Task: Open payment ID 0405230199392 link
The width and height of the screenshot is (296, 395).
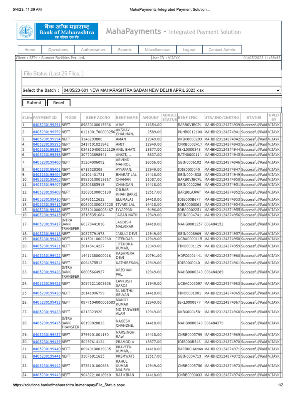Action: click(x=47, y=132)
